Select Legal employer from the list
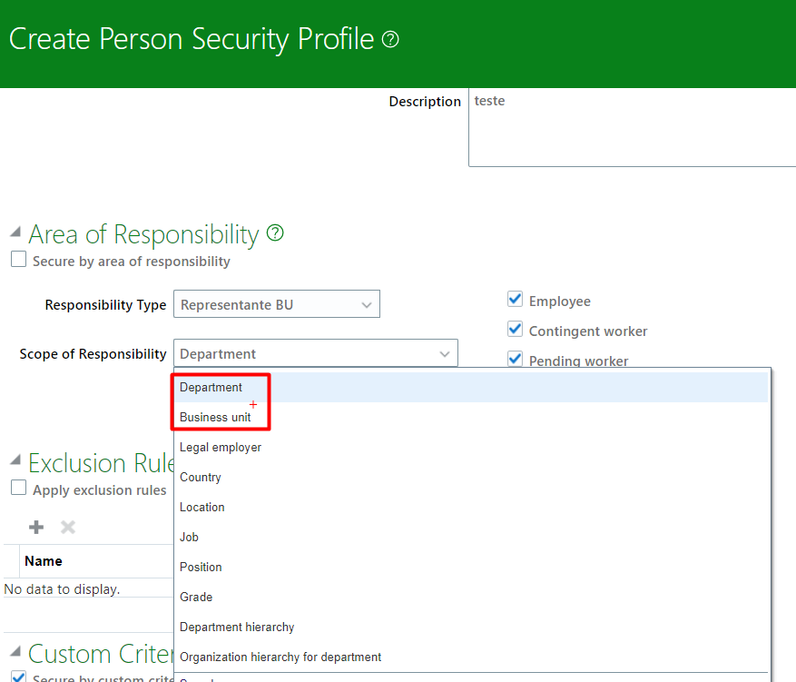This screenshot has width=796, height=682. tap(221, 447)
